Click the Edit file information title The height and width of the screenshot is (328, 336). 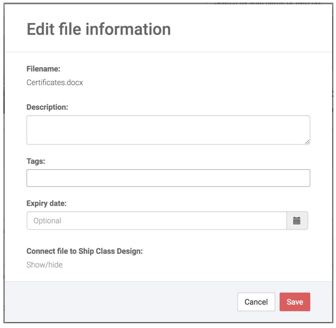click(99, 29)
